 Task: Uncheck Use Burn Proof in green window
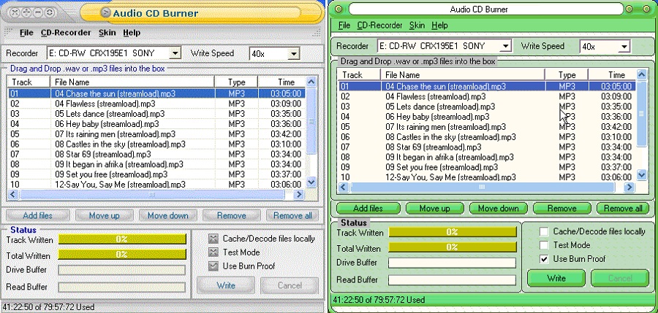coord(543,259)
